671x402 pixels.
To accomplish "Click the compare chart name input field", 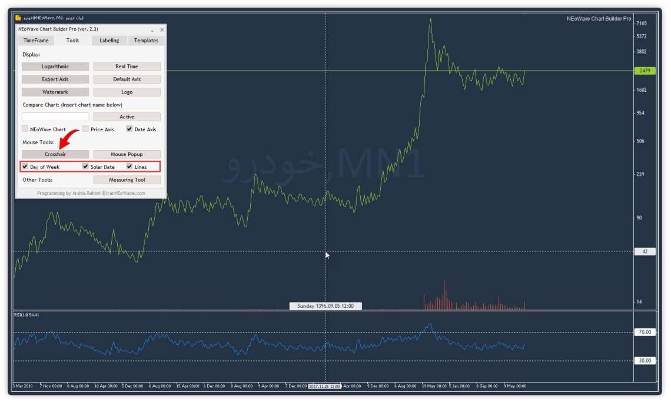I will point(55,117).
